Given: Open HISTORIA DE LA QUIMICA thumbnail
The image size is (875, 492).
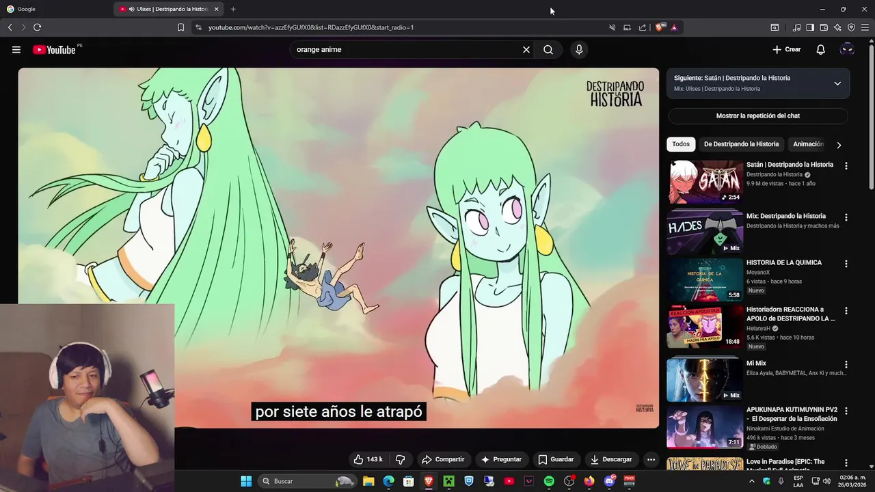Looking at the screenshot, I should tap(705, 279).
